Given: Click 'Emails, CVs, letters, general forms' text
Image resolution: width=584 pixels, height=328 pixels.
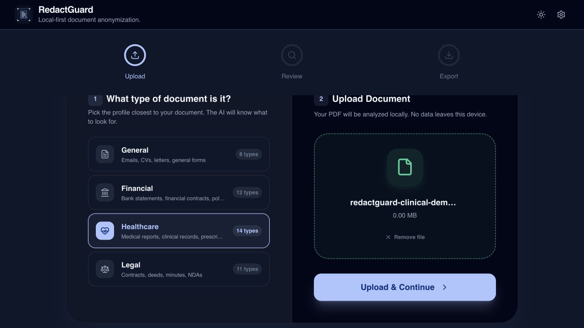Looking at the screenshot, I should click(163, 160).
